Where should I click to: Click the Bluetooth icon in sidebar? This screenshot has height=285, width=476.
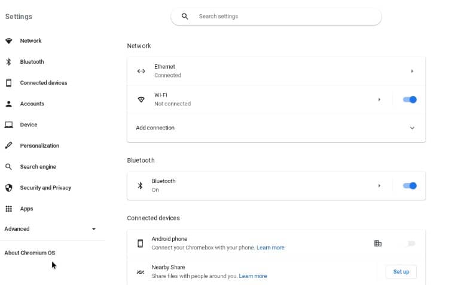pos(9,62)
